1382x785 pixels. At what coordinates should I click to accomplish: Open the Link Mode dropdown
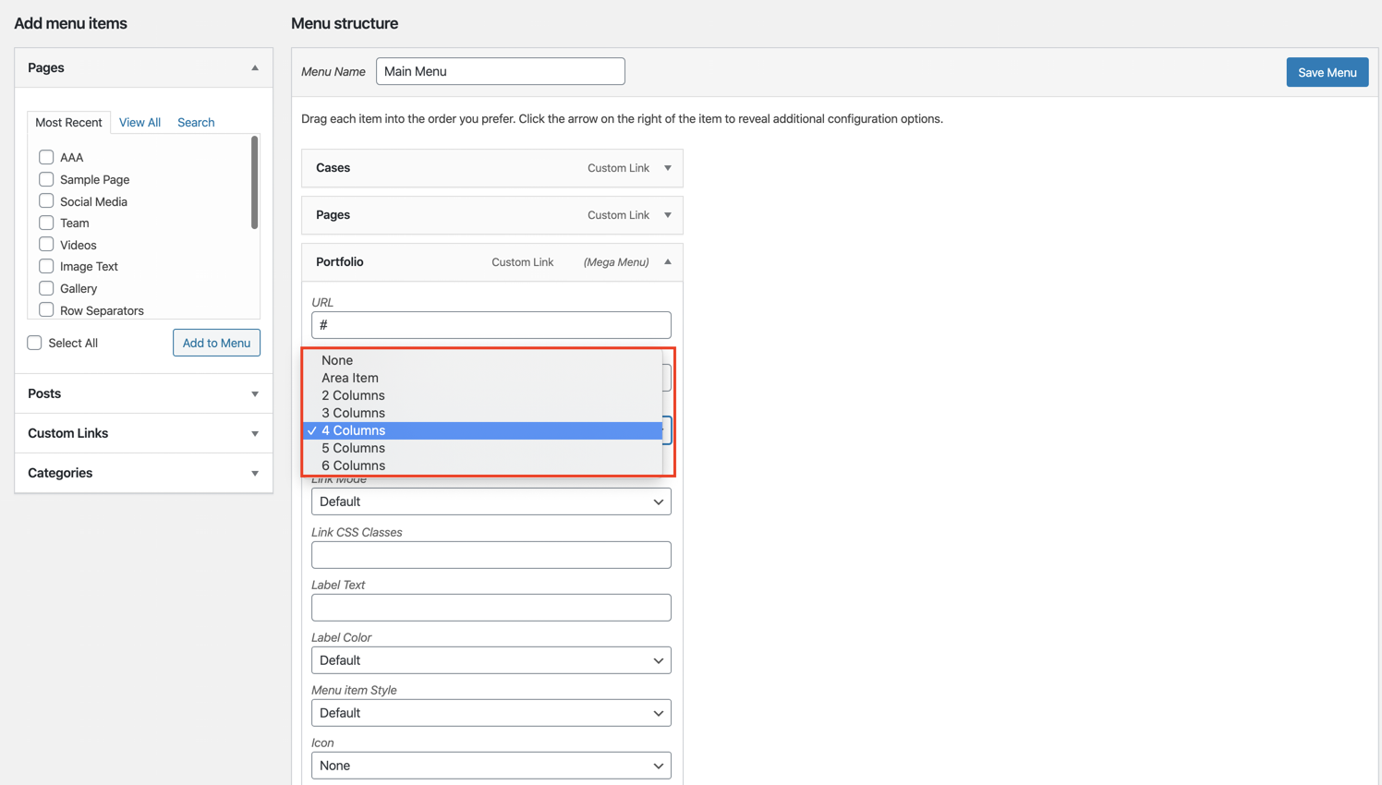coord(491,501)
